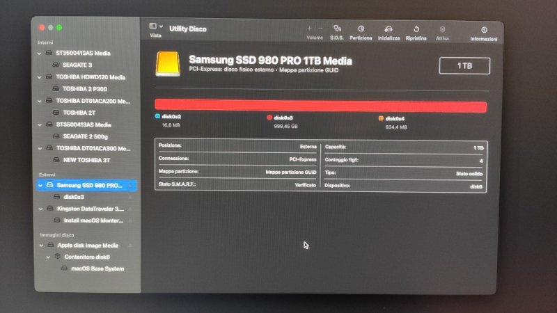Click the Dispositivo disk0 value
Viewport: 557px width, 313px height.
tap(476, 186)
